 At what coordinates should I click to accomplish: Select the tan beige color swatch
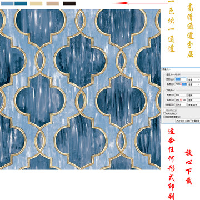coord(53,3)
